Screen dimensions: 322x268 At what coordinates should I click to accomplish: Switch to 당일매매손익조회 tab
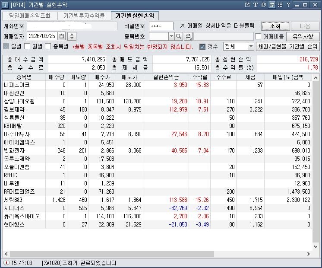30,16
